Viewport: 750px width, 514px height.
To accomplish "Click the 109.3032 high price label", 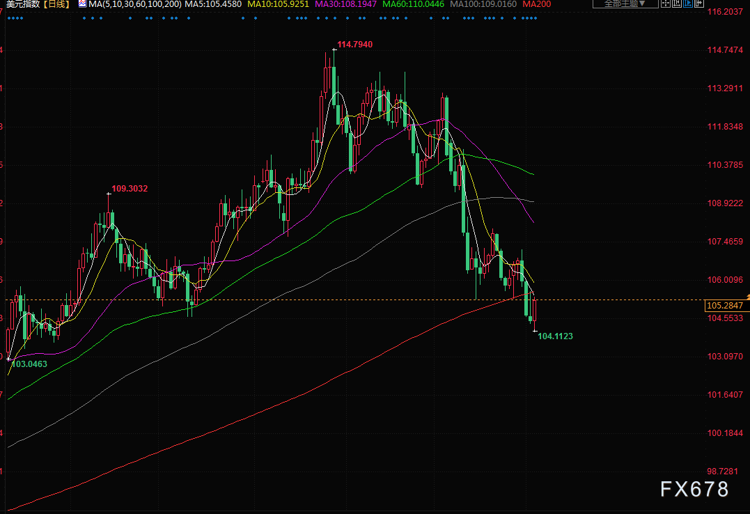I will point(130,189).
